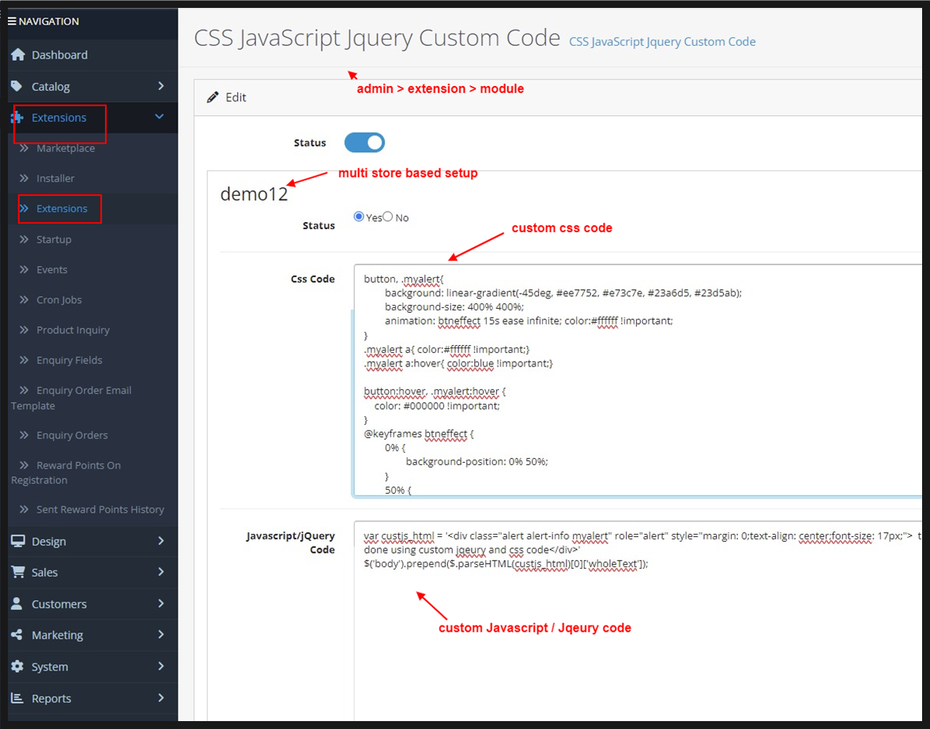
Task: Toggle the module Status switch off
Action: [364, 142]
